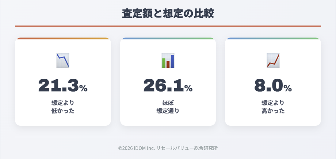This screenshot has height=159, width=336.
Task: Click リセールバリュー総合研究所 in the footer
Action: 187,148
